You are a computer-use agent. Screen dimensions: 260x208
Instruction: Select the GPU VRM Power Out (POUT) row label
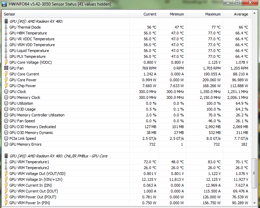pos(33,197)
